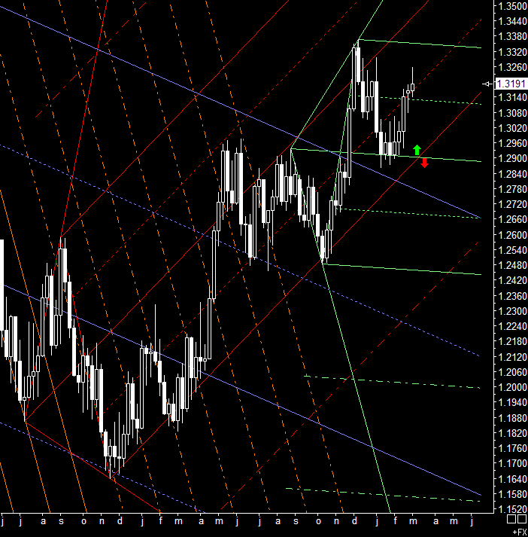
Task: Click the 1.3440 price scale label
Action: (x=512, y=21)
